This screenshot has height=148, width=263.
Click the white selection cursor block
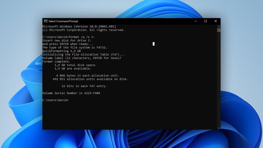[154, 44]
